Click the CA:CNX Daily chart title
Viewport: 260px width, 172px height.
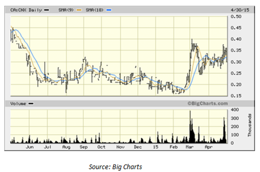(26, 10)
